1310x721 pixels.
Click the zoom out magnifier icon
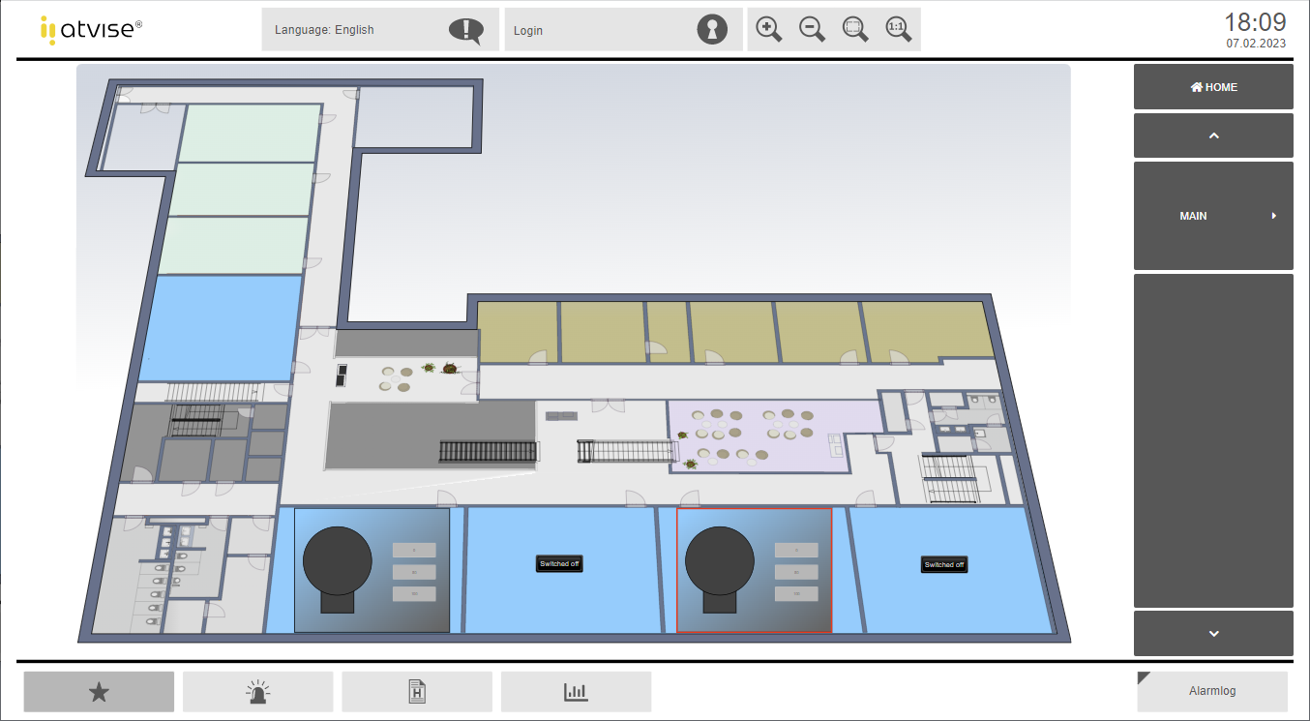(812, 29)
